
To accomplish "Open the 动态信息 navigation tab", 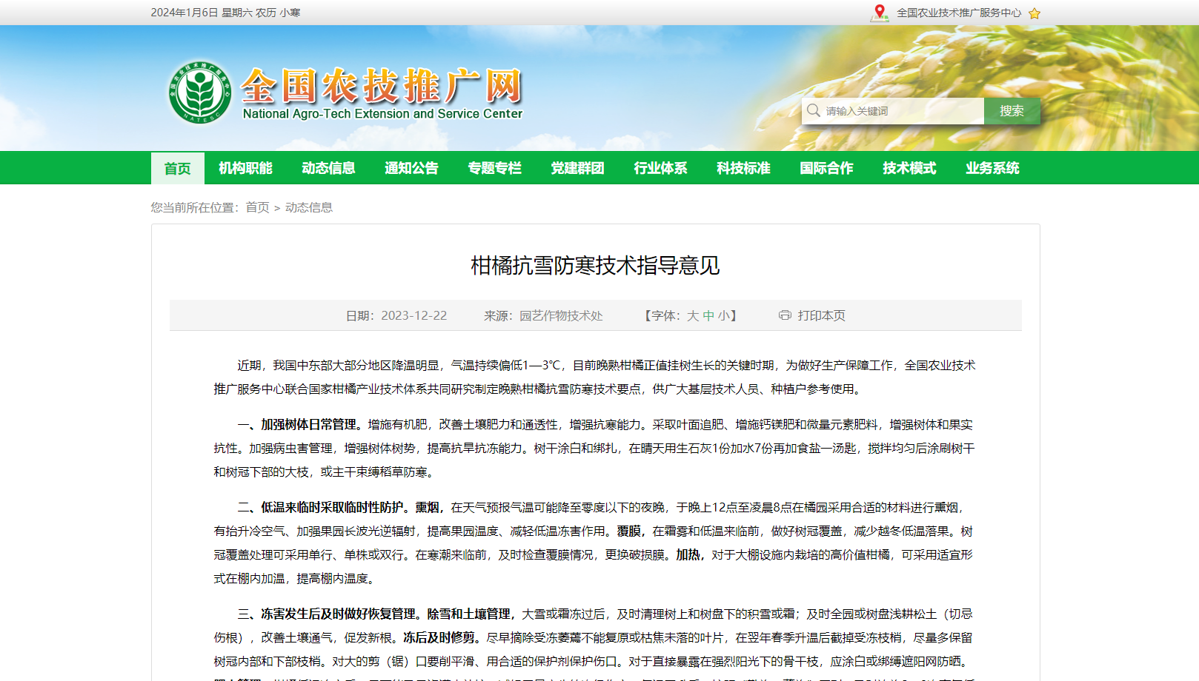I will point(328,168).
